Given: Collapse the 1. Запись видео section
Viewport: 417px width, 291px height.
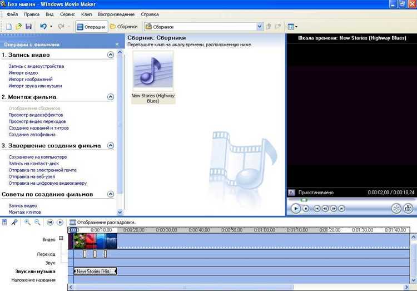Looking at the screenshot, I should pos(111,55).
